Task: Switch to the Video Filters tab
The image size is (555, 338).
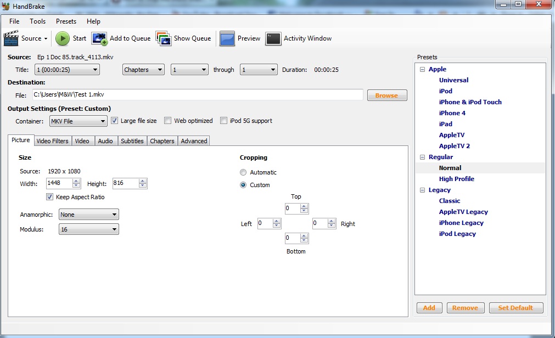Action: pos(52,141)
